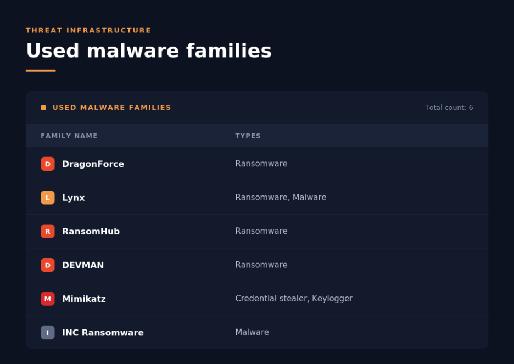Click the red M icon for Mimikatz
This screenshot has width=514, height=364.
[48, 299]
